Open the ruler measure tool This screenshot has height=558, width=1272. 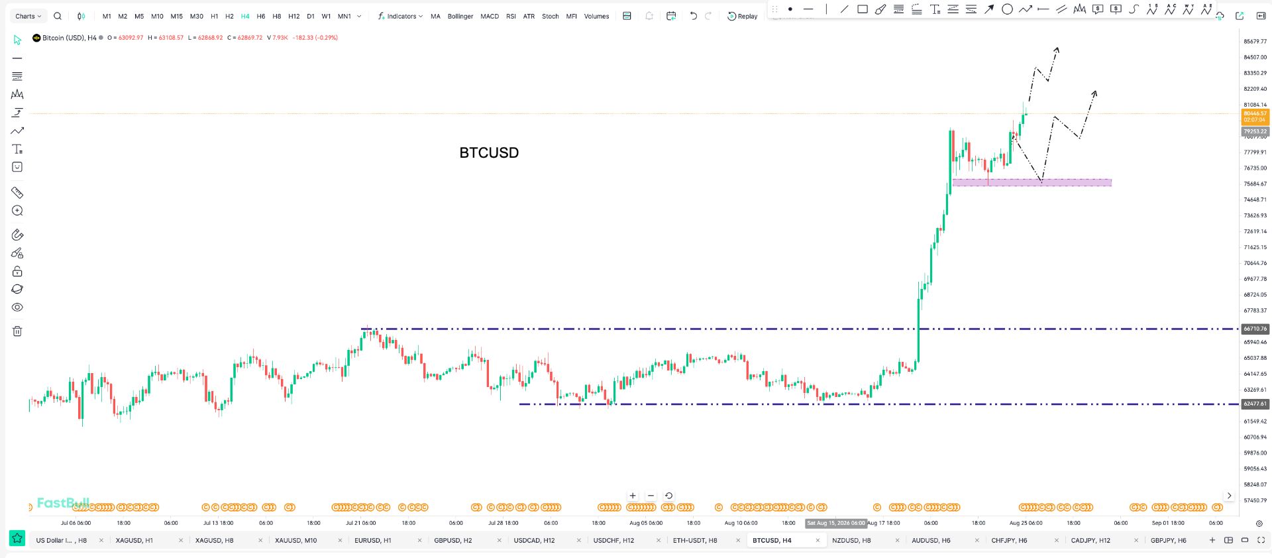click(17, 193)
